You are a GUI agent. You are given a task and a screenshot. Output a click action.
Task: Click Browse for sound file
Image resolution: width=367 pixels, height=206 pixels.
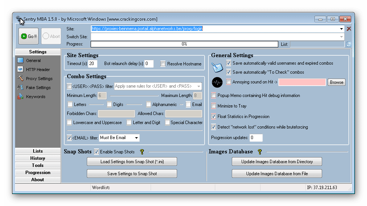336,82
